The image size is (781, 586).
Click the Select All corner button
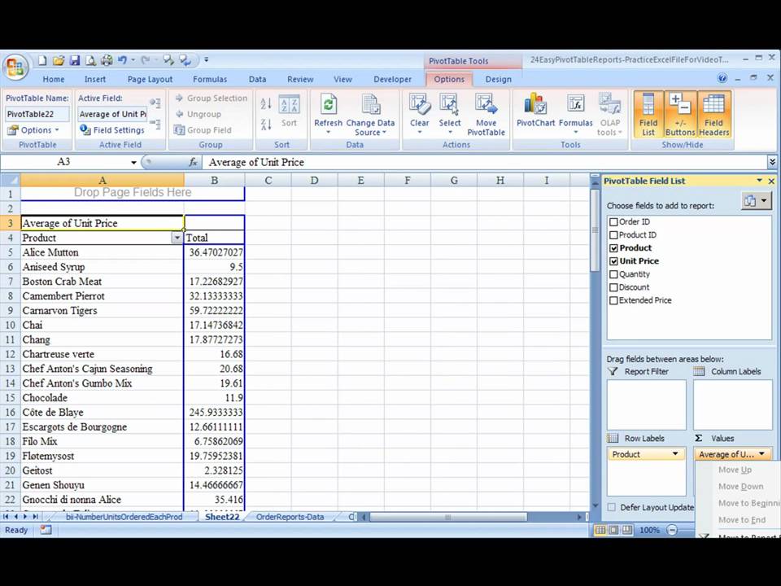[x=10, y=180]
